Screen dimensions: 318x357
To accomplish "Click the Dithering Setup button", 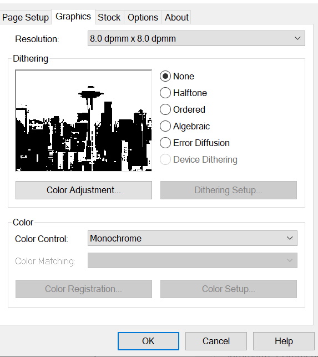I will pyautogui.click(x=229, y=190).
